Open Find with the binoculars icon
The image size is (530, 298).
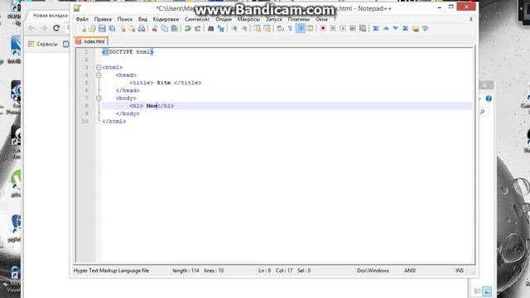[x=210, y=29]
